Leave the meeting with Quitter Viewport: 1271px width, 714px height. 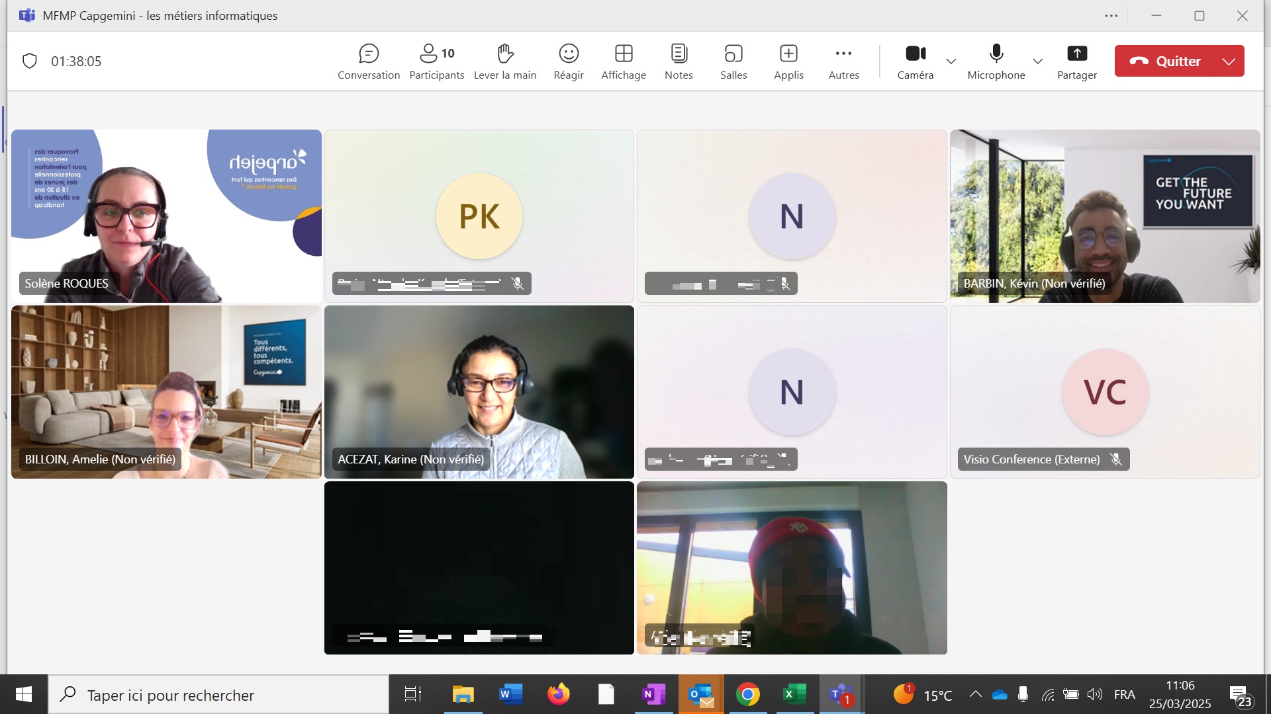pyautogui.click(x=1164, y=61)
